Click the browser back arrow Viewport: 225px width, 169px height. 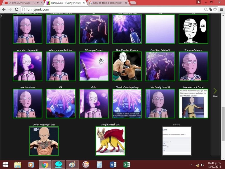4,9
